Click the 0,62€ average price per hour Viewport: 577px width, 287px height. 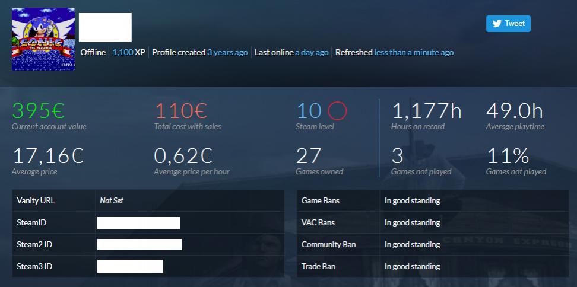183,156
